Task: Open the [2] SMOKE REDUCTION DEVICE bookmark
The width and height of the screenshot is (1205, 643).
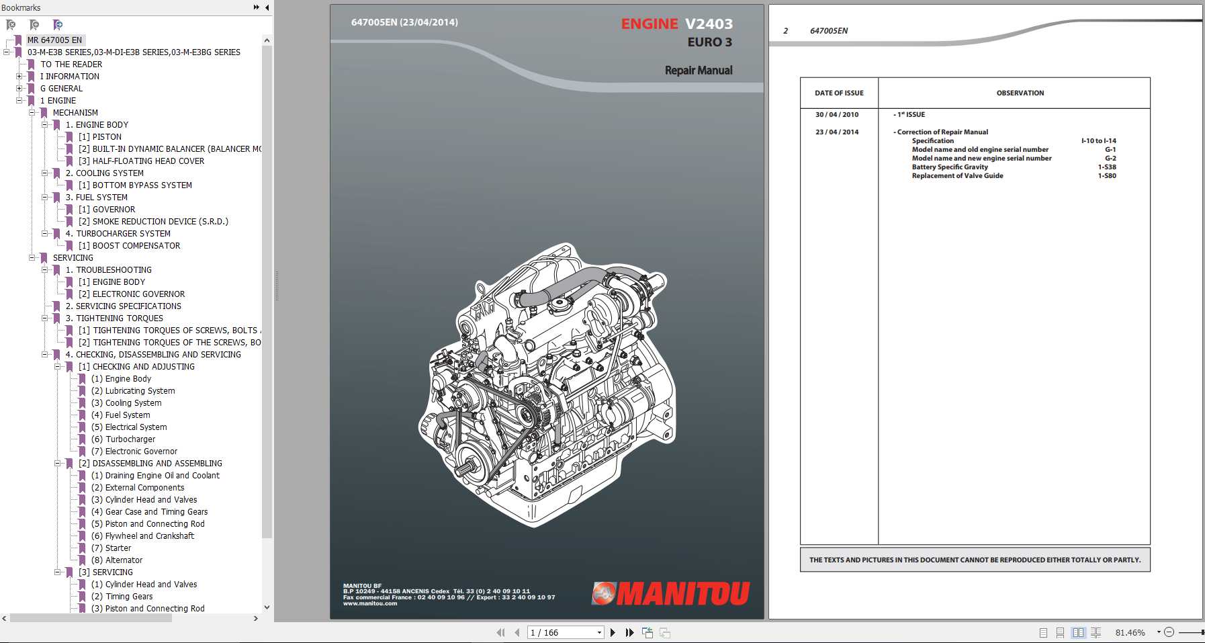Action: [153, 221]
